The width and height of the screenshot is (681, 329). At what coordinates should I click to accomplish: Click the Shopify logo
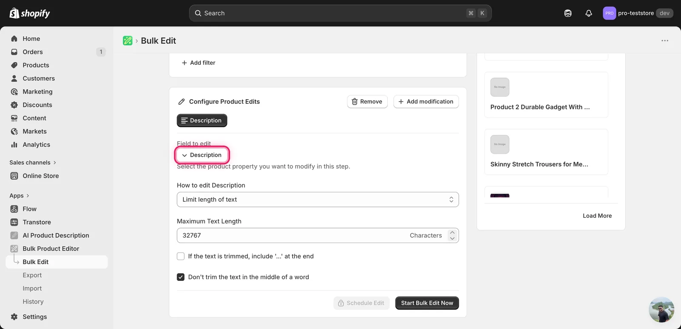(30, 13)
